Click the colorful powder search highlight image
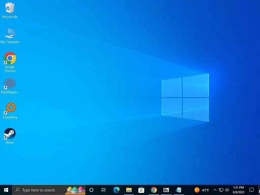 (75, 190)
